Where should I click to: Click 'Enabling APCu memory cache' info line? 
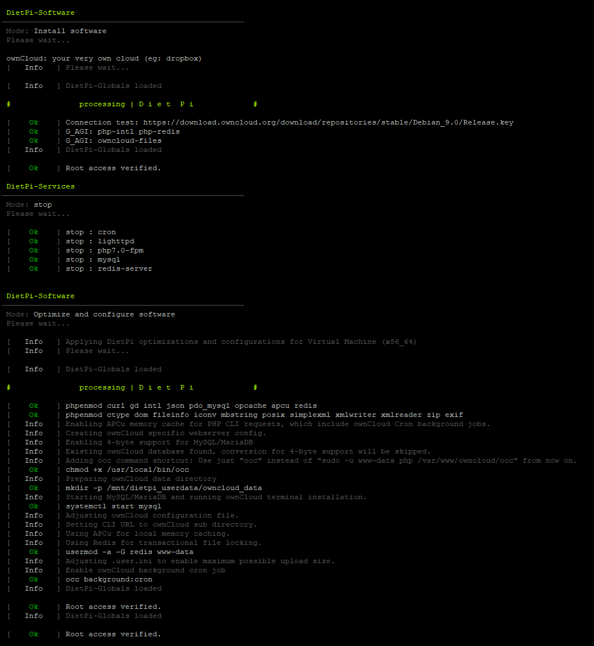tap(278, 424)
